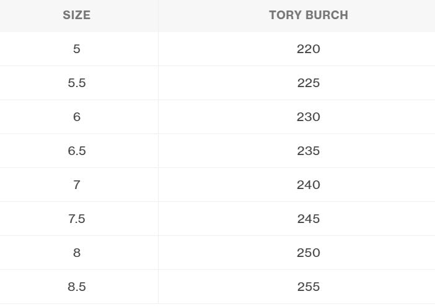435x307 pixels.
Task: Click the 245 Tory Burch value
Action: pos(308,219)
